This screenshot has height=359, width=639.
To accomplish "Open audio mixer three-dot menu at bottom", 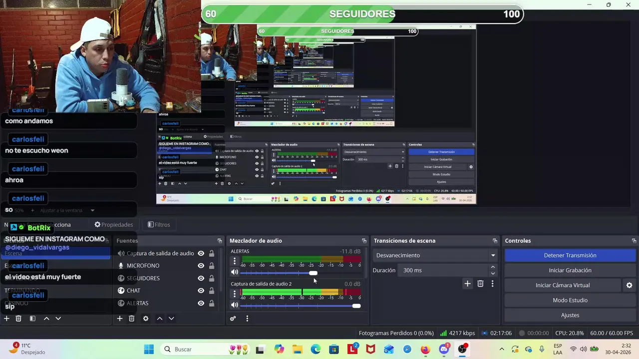I will click(x=247, y=319).
